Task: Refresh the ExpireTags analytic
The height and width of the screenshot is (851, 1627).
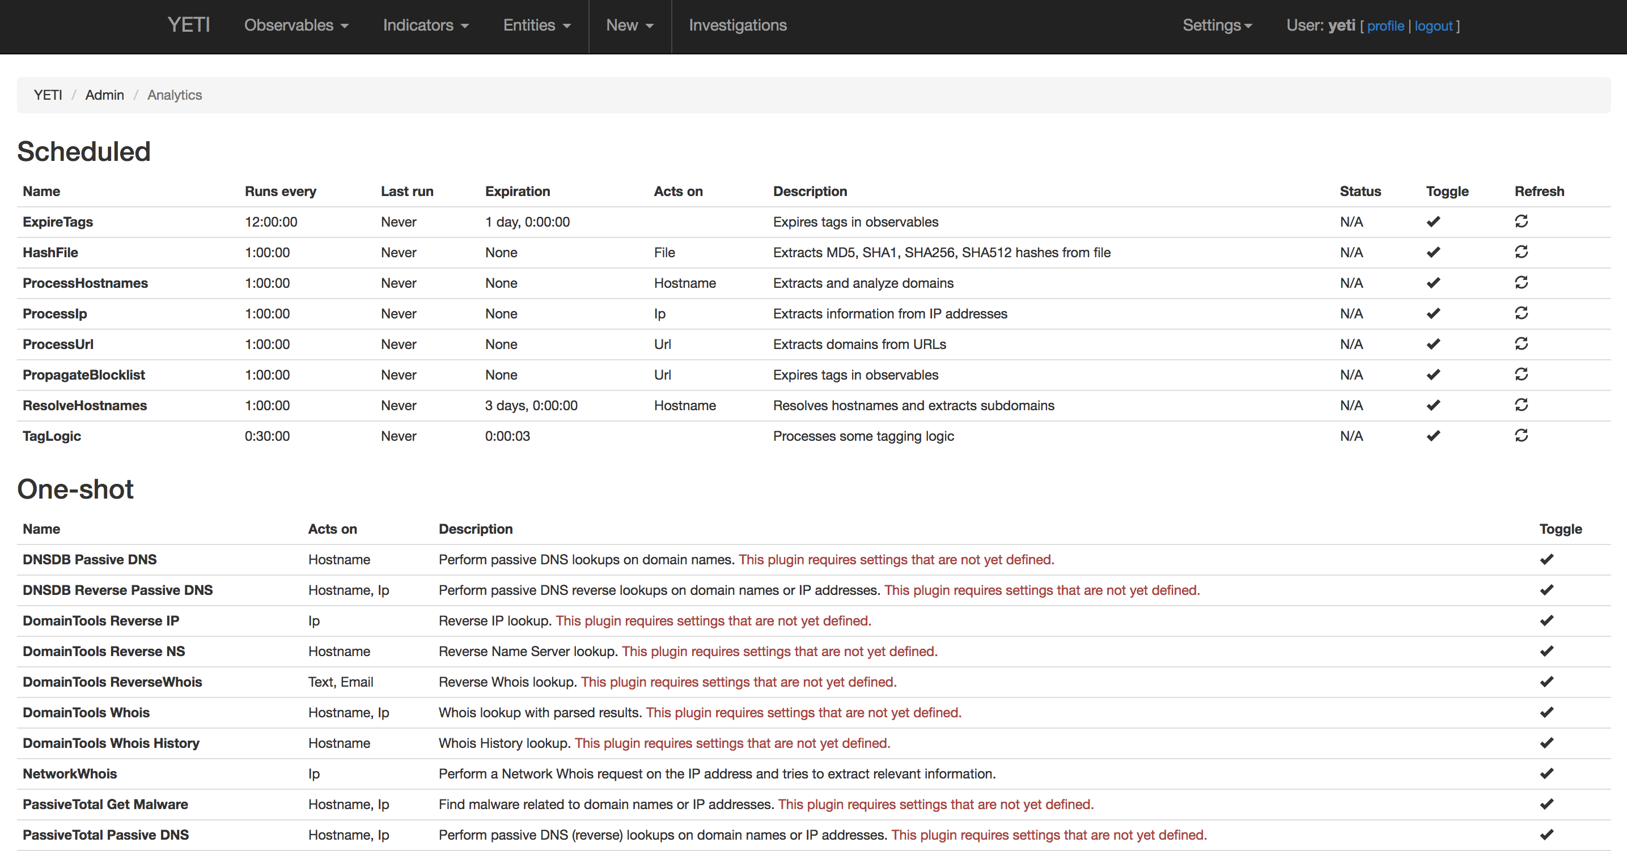Action: (x=1521, y=221)
